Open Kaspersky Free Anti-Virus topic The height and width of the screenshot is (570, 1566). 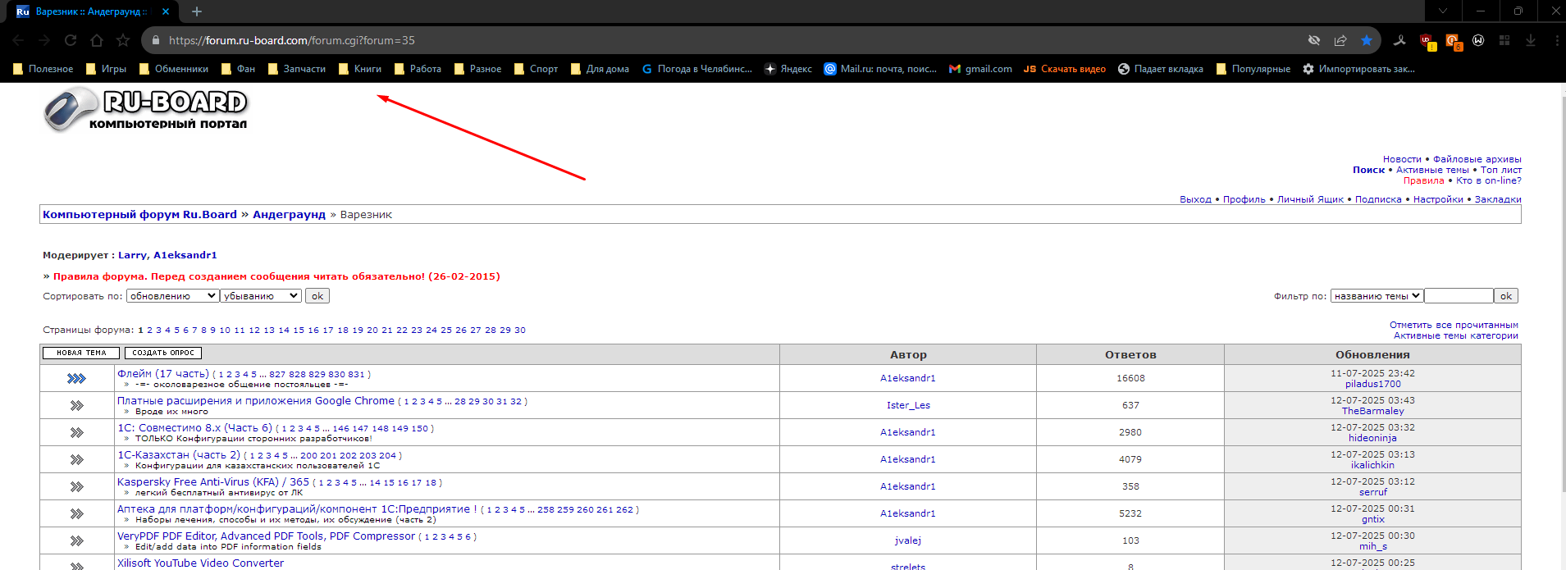213,482
